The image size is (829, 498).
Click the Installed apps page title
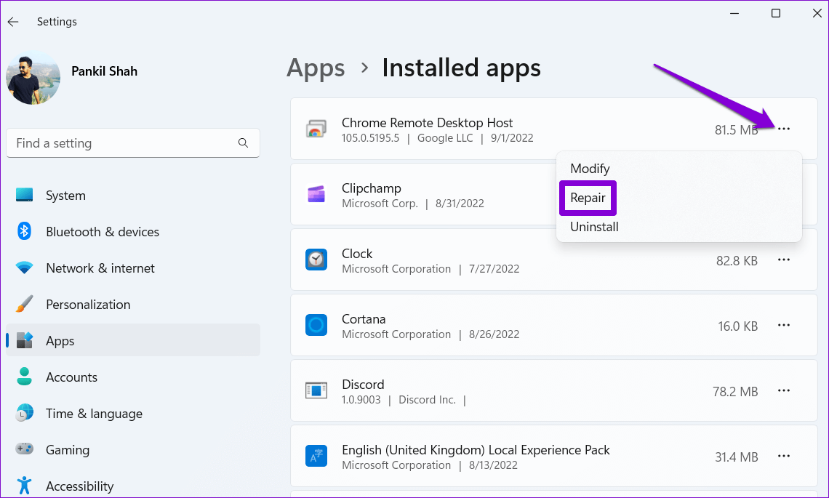tap(461, 68)
